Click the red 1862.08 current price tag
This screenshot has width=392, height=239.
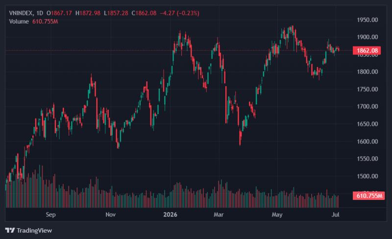coord(367,50)
